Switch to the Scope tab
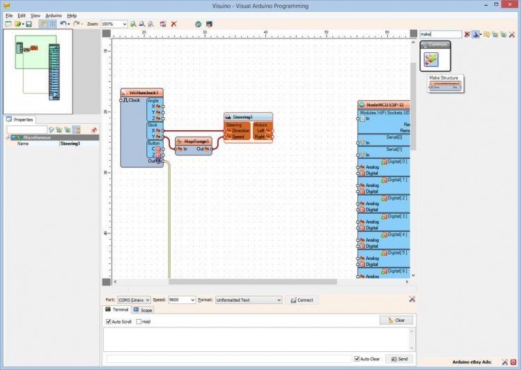521x370 pixels. [143, 309]
